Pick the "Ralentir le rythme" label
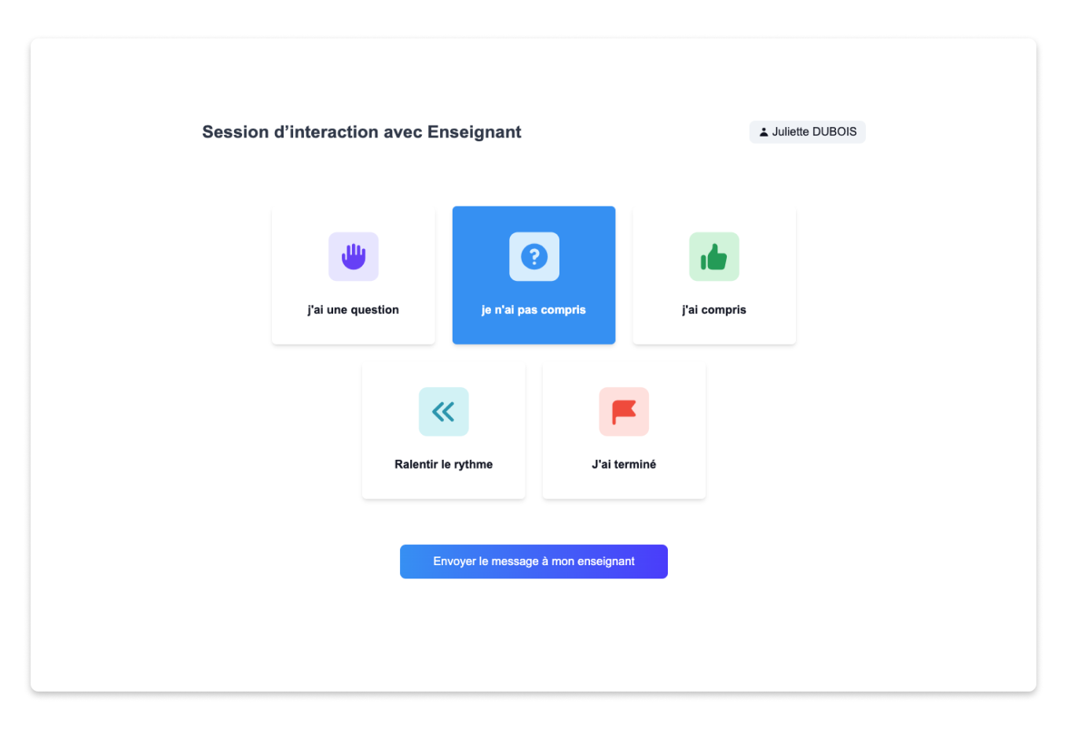This screenshot has width=1067, height=730. pos(444,465)
